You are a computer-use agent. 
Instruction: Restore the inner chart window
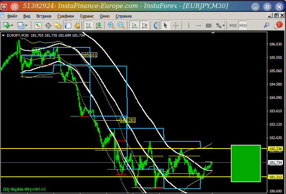(x=276, y=16)
